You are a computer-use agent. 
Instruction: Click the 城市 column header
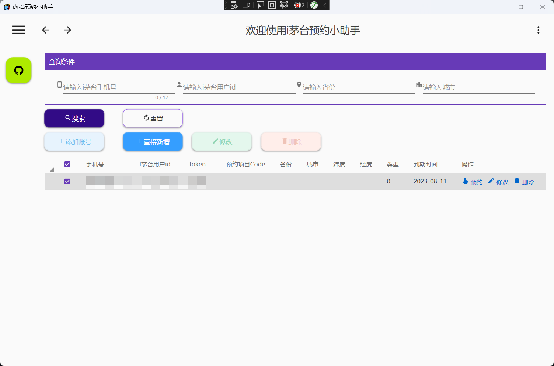[313, 164]
